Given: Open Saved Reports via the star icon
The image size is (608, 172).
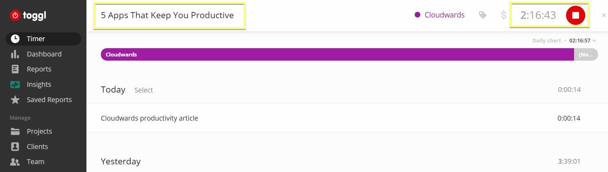Looking at the screenshot, I should click(15, 100).
